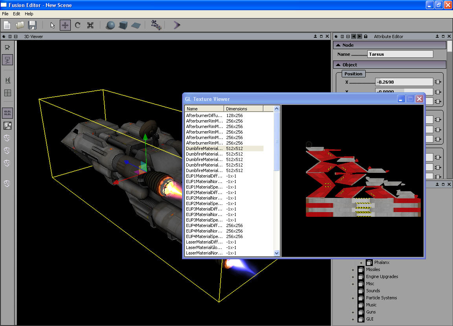This screenshot has width=453, height=326.
Task: Collapse the Object section
Action: tap(338, 65)
